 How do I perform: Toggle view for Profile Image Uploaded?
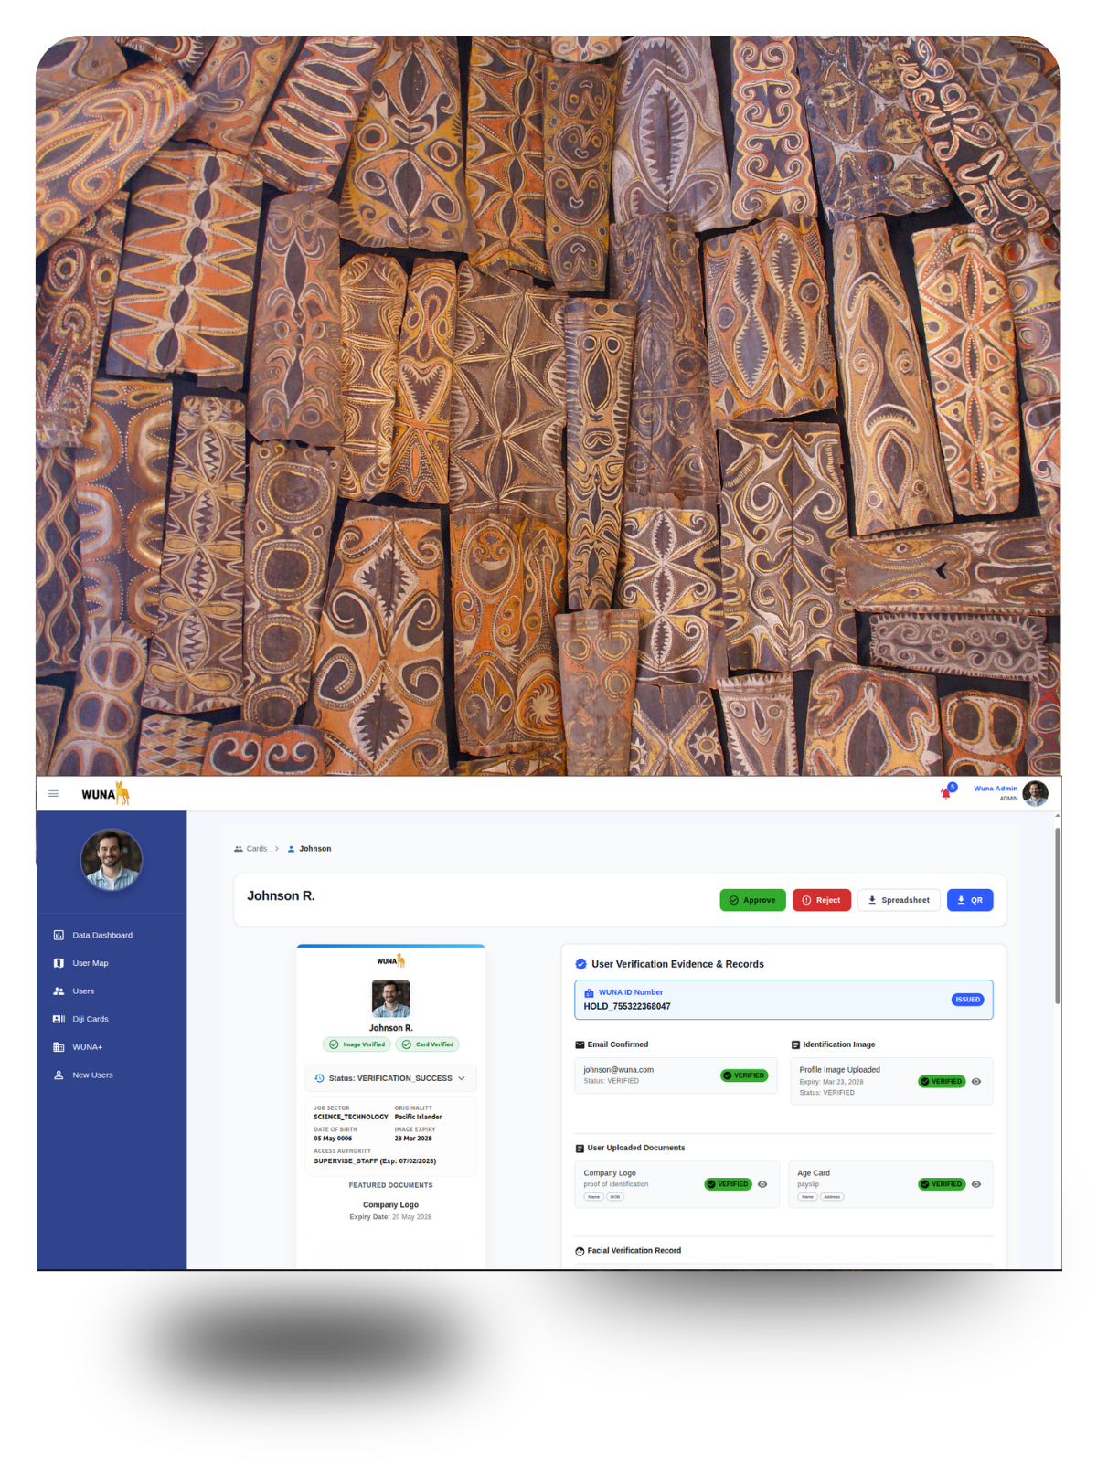coord(976,1082)
